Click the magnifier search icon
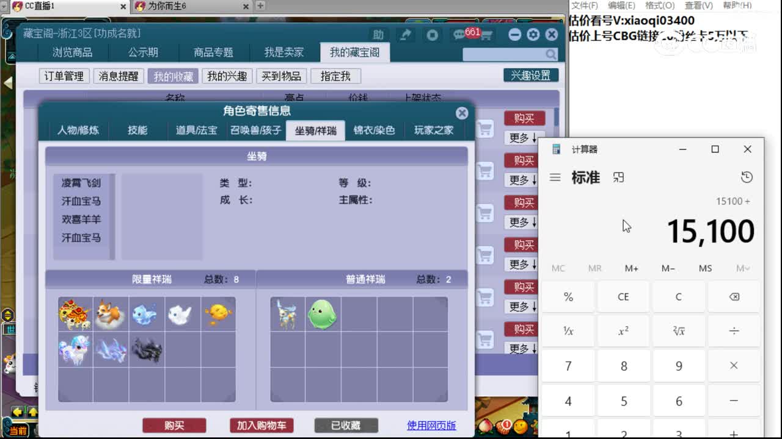Image resolution: width=782 pixels, height=439 pixels. point(550,54)
